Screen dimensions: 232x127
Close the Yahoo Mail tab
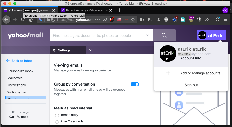pos(54,10)
